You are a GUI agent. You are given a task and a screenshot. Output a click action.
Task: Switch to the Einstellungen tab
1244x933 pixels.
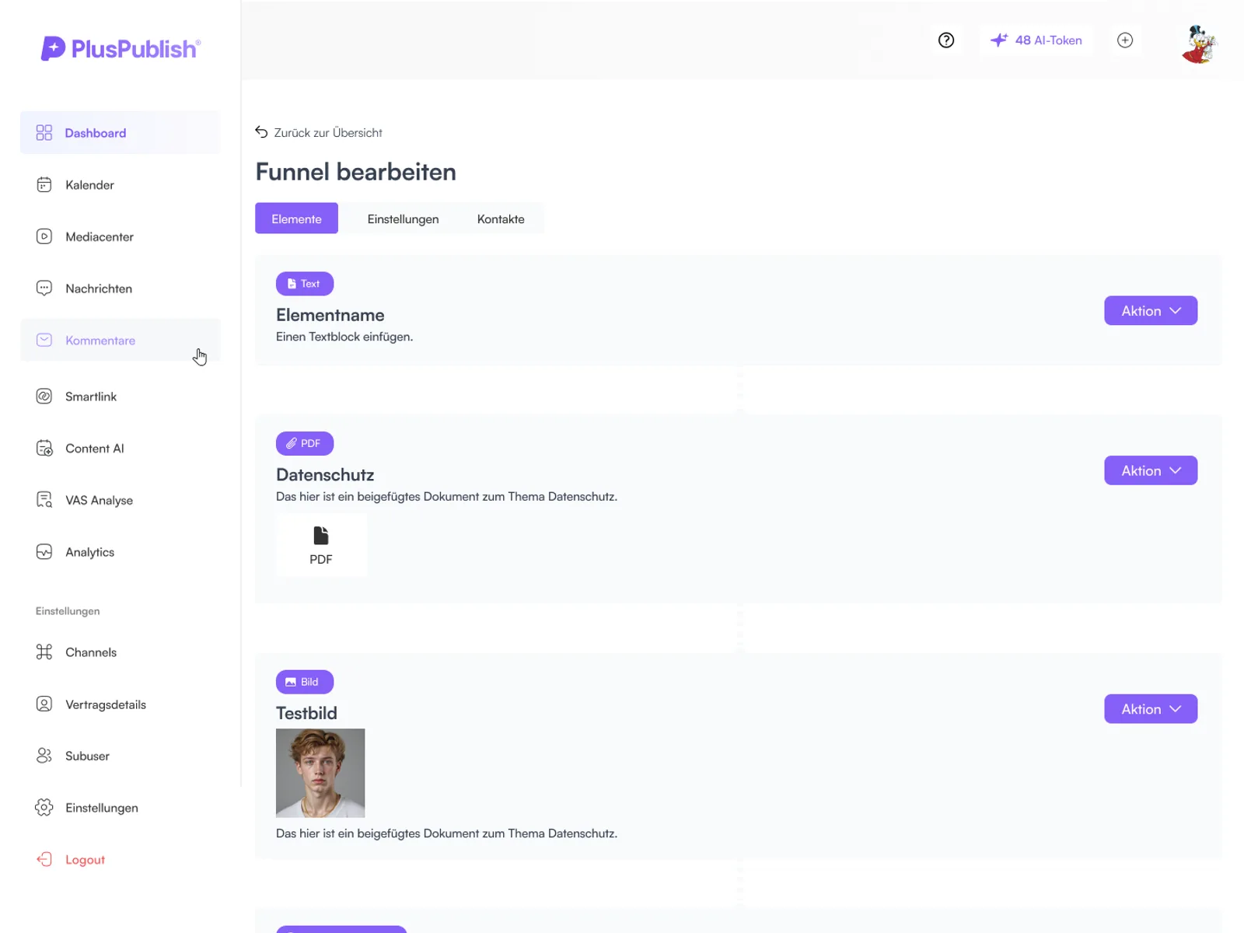click(403, 218)
